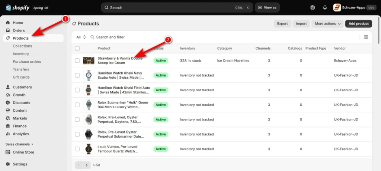Open the More actions dropdown
This screenshot has height=171, width=381.
(x=327, y=24)
